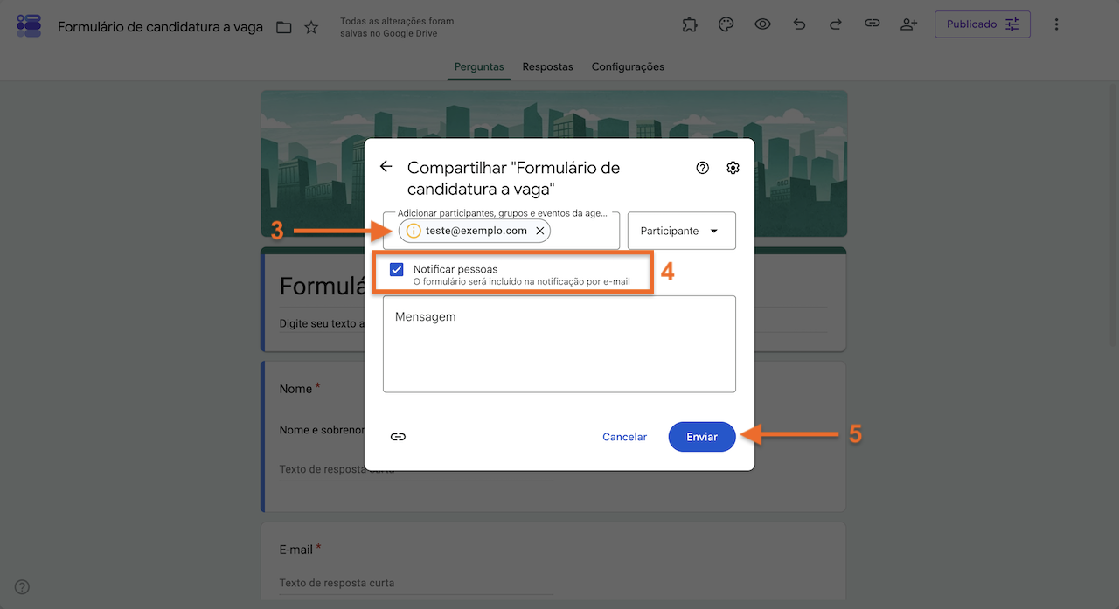The height and width of the screenshot is (609, 1119).
Task: Undo the last change
Action: tap(799, 24)
